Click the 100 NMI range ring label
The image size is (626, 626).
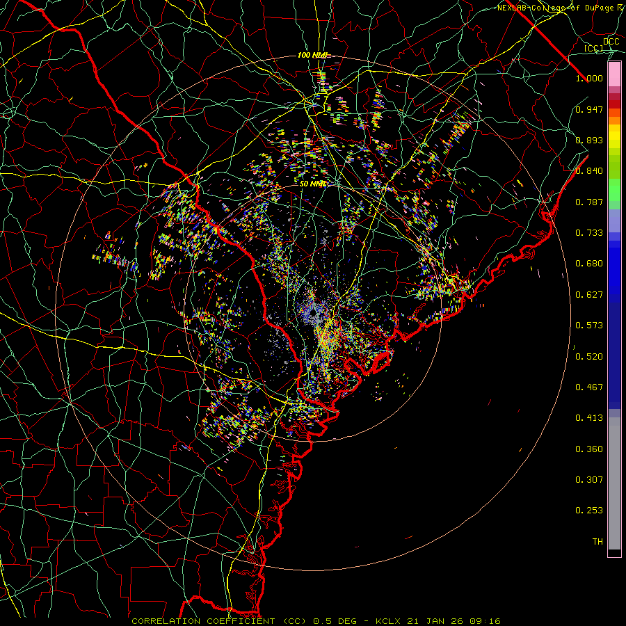tap(312, 55)
